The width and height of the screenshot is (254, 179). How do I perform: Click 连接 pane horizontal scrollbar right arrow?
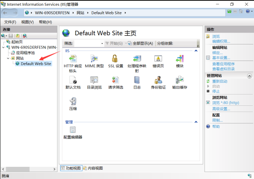[54, 169]
